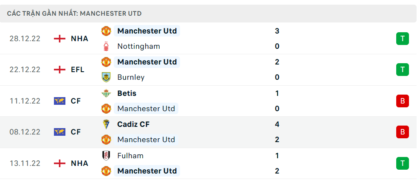
Task: Click the Burnley club crest
Action: point(106,77)
